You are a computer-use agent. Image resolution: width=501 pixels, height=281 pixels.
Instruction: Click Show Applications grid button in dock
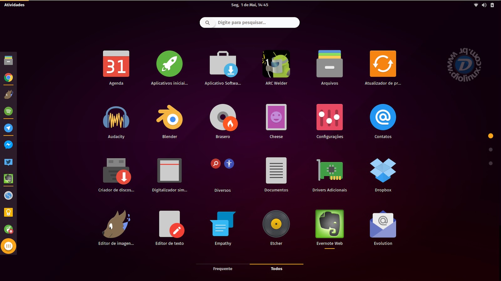(x=8, y=246)
